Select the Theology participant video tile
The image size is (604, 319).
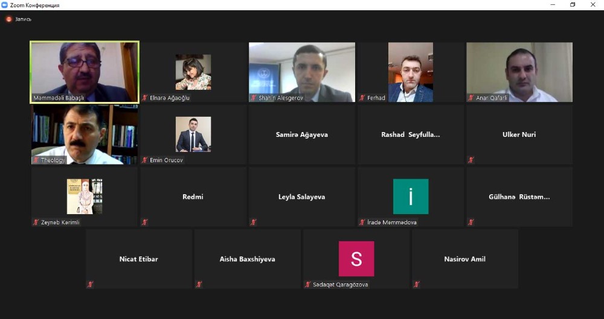pos(85,134)
